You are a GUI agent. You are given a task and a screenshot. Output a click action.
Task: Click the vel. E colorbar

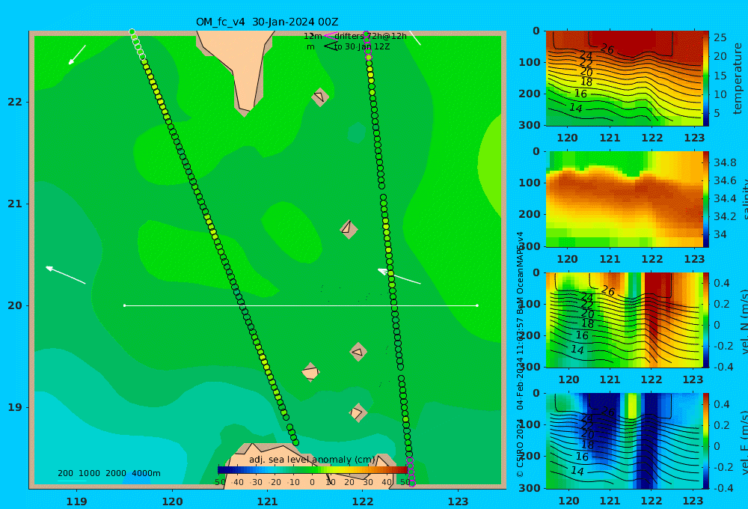click(x=707, y=441)
